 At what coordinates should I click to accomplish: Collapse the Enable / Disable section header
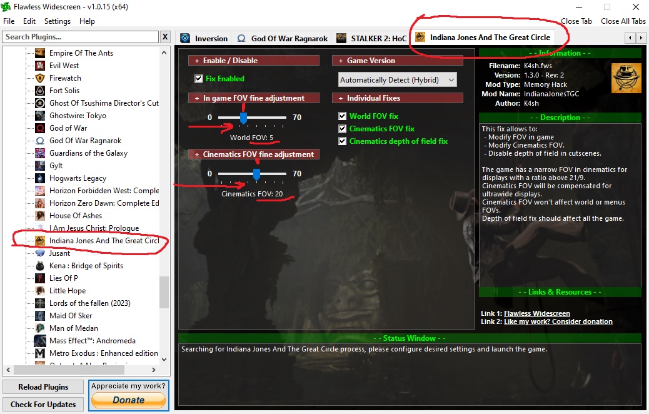click(x=254, y=61)
